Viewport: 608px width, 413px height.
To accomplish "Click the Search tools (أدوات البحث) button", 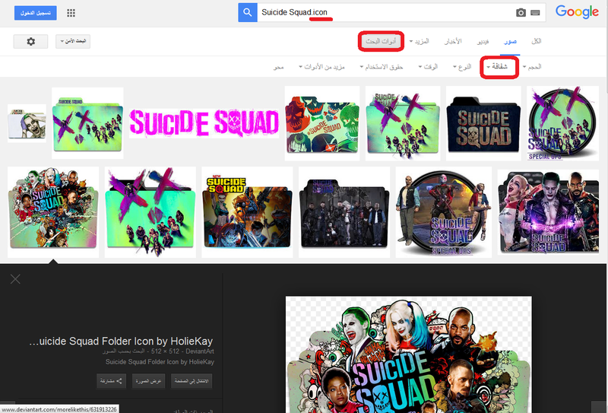I will pyautogui.click(x=381, y=41).
